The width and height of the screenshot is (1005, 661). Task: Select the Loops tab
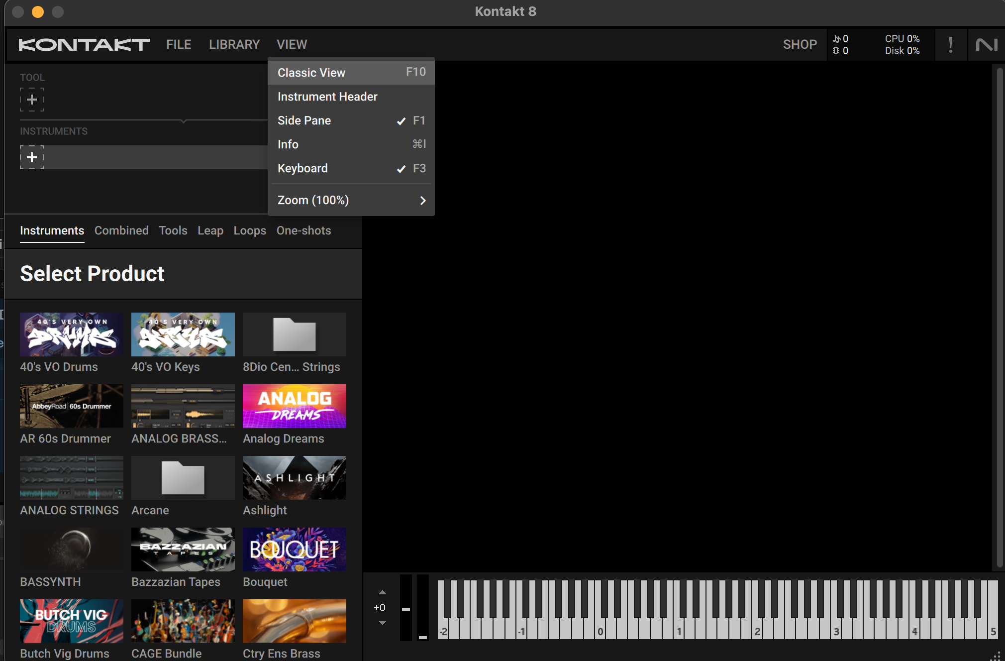pyautogui.click(x=249, y=230)
